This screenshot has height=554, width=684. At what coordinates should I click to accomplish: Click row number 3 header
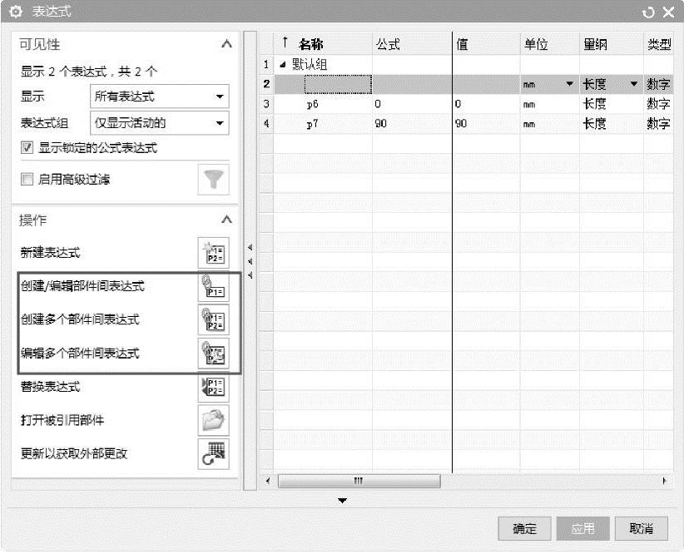(266, 104)
